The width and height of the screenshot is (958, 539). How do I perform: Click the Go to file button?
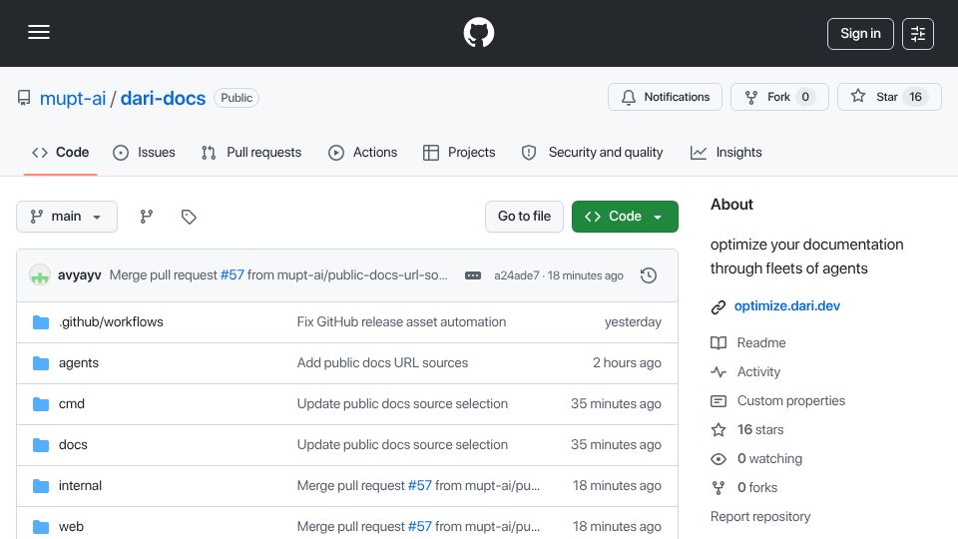pos(524,217)
